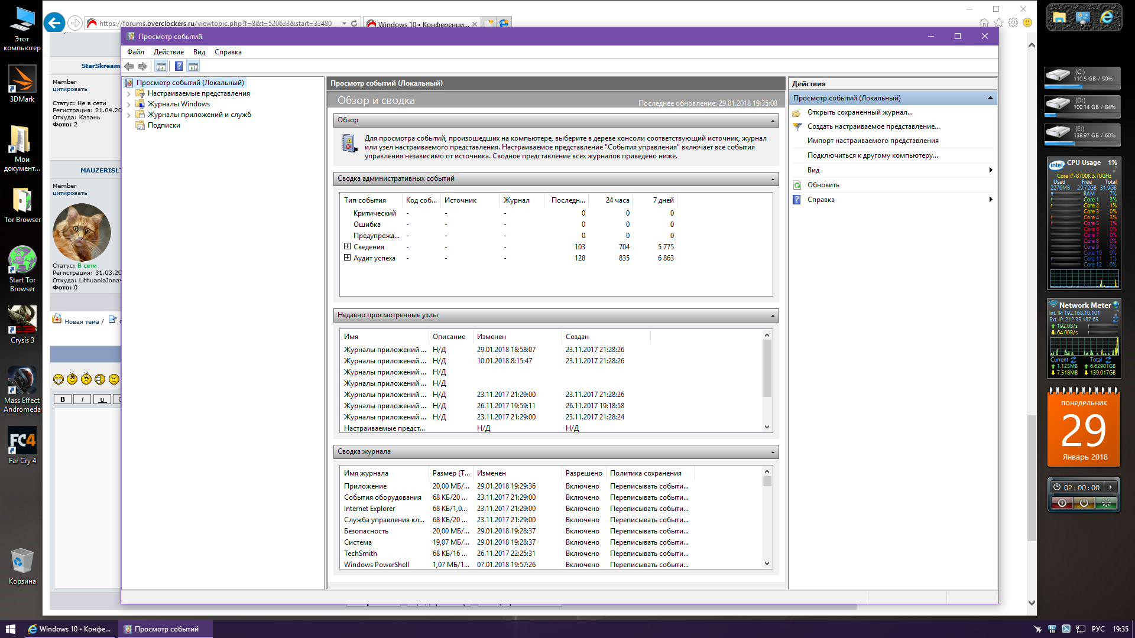Expand the Сведения event type row
Image resolution: width=1135 pixels, height=638 pixels.
click(348, 246)
